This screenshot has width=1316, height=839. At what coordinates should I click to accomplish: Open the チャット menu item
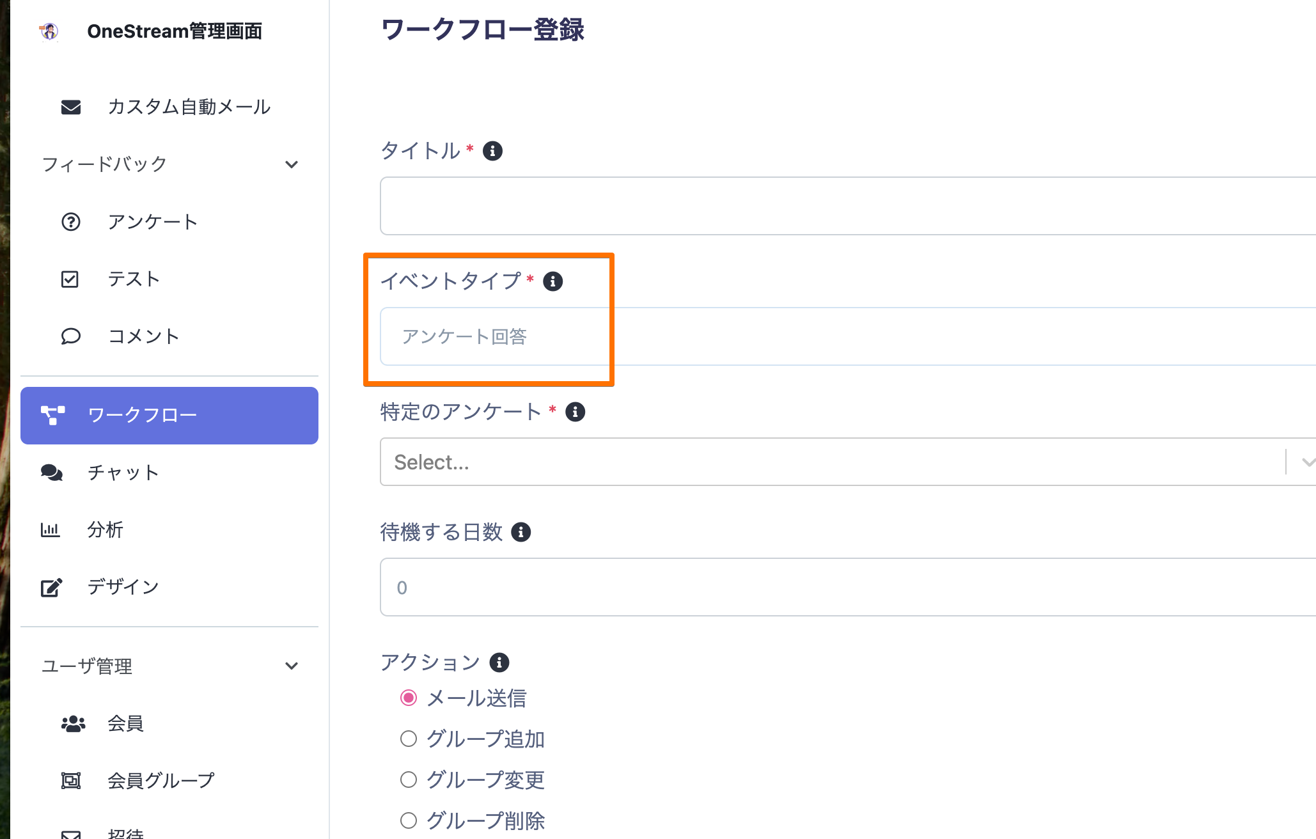[x=121, y=473]
